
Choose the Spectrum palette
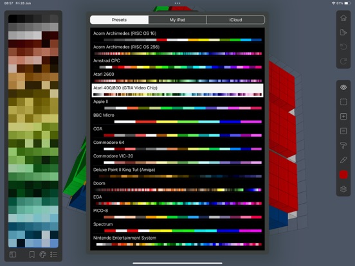(x=177, y=227)
